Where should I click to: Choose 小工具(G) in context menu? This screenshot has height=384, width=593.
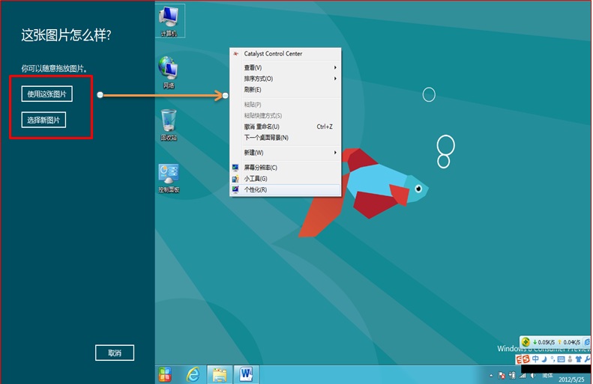click(286, 179)
